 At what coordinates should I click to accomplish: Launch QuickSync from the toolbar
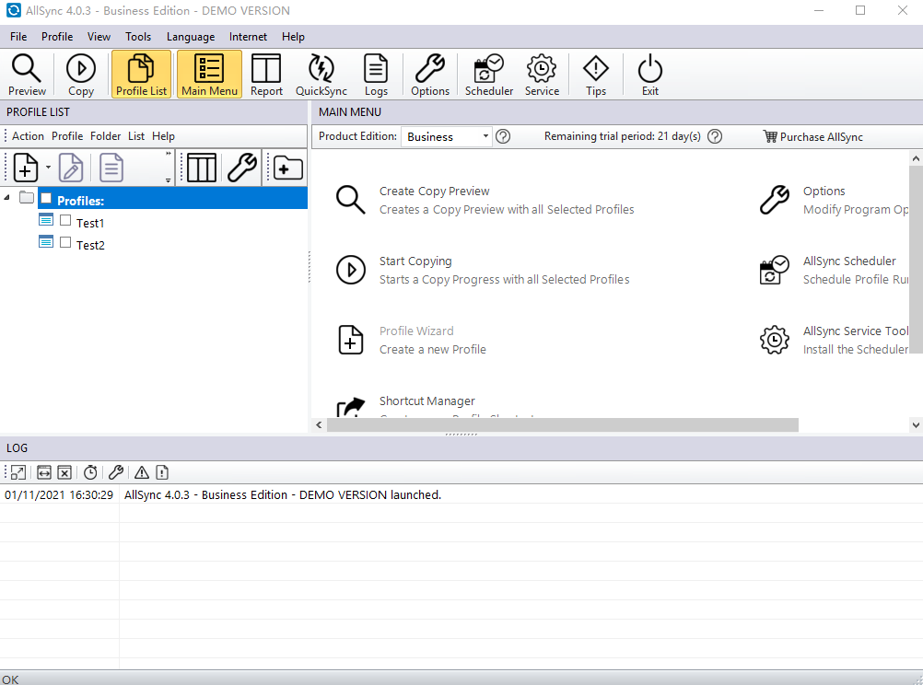[321, 75]
